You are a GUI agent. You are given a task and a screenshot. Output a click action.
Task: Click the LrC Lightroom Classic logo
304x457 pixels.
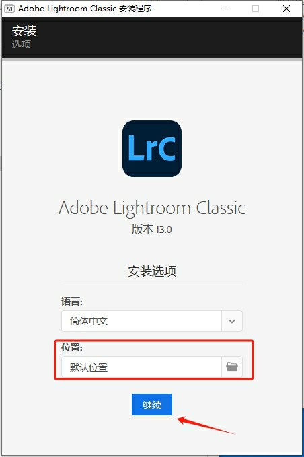click(x=152, y=149)
